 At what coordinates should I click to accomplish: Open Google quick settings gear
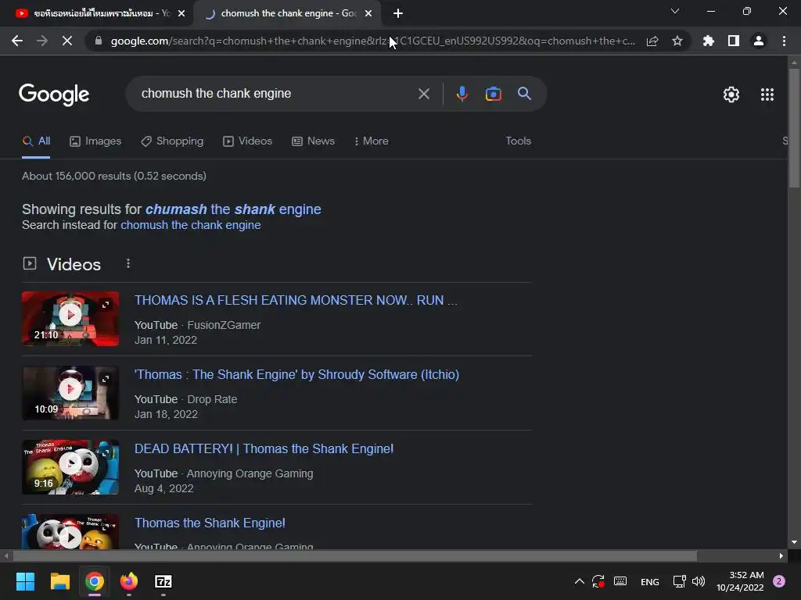click(x=731, y=95)
